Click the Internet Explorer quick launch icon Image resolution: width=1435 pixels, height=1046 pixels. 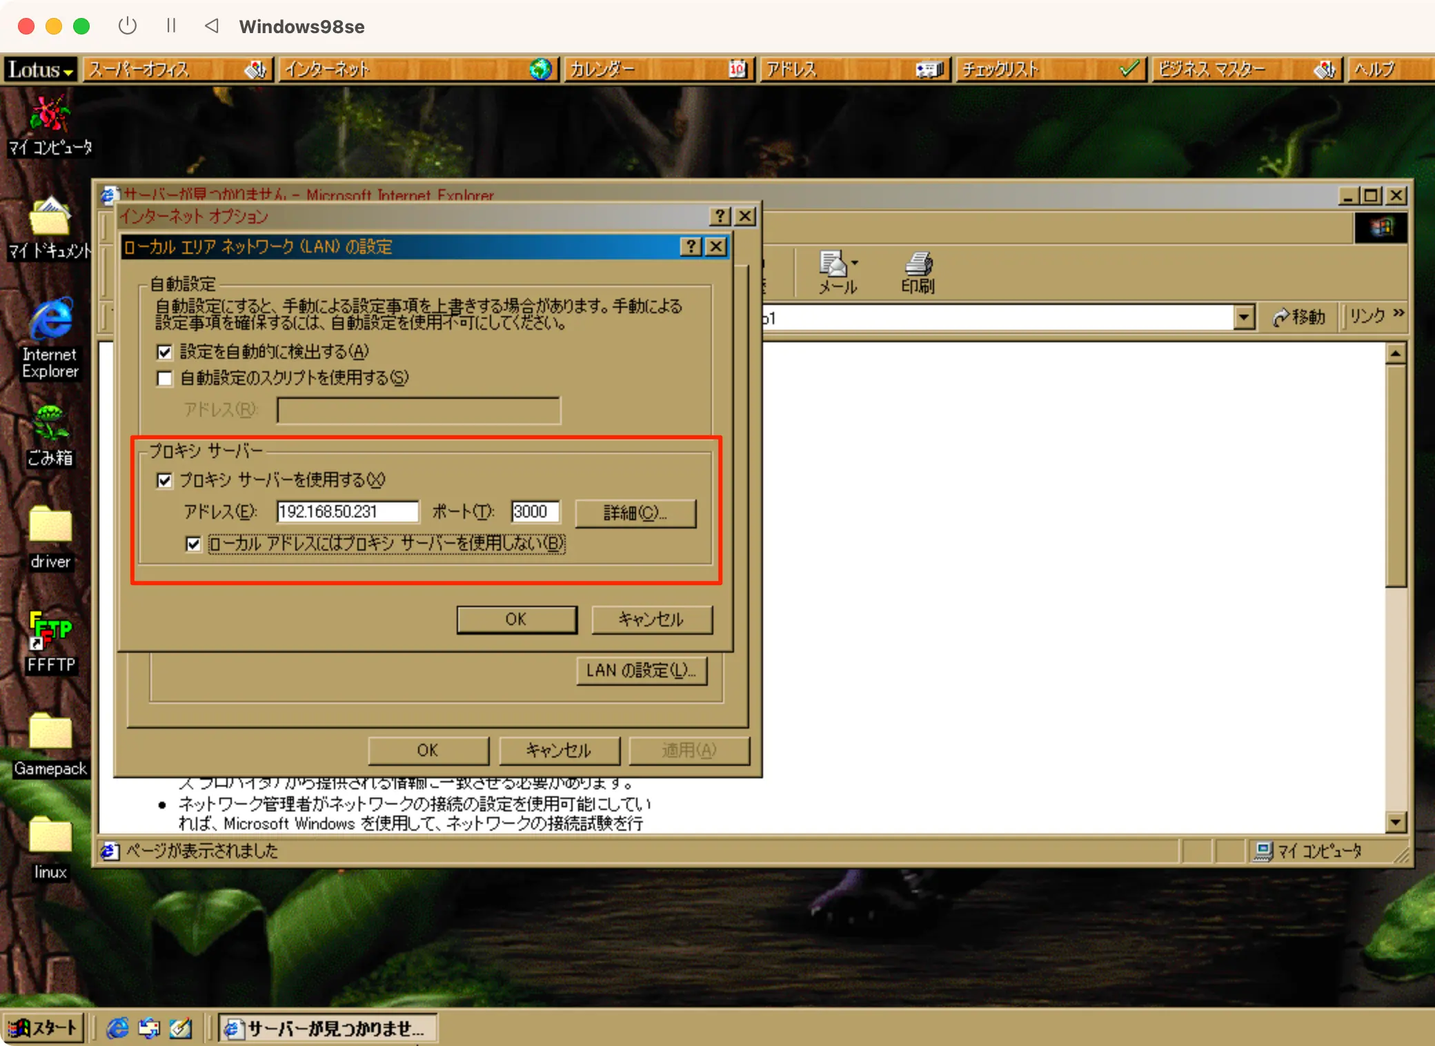tap(117, 1028)
